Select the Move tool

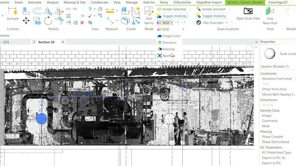point(26,20)
